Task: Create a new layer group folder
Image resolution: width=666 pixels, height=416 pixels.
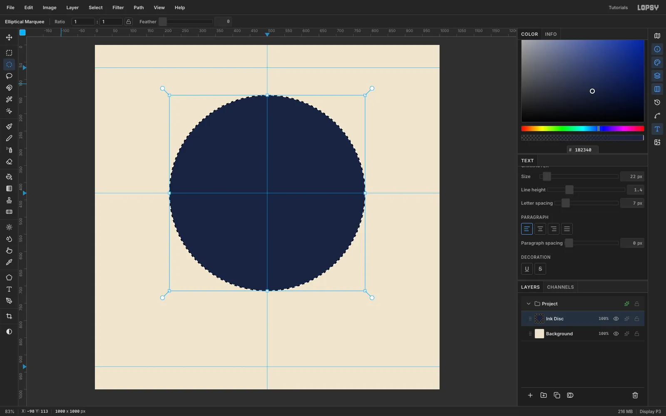Action: [544, 395]
